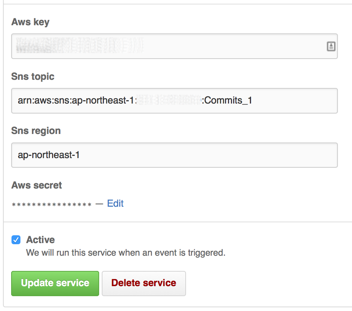
Task: Focus the Sns topic input field
Action: (x=175, y=101)
